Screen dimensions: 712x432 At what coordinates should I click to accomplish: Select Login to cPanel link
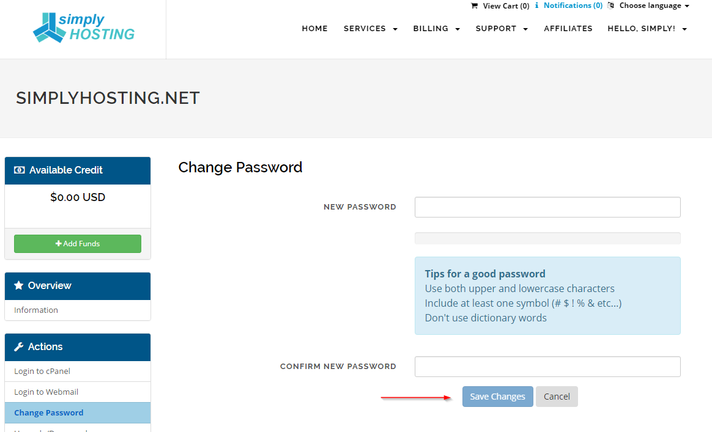pyautogui.click(x=42, y=371)
